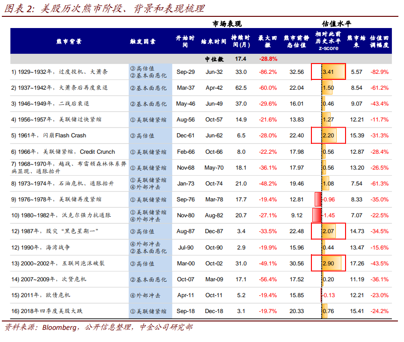404x342 pixels.
Task: Click the '最大回撤' column header
Action: pyautogui.click(x=268, y=42)
